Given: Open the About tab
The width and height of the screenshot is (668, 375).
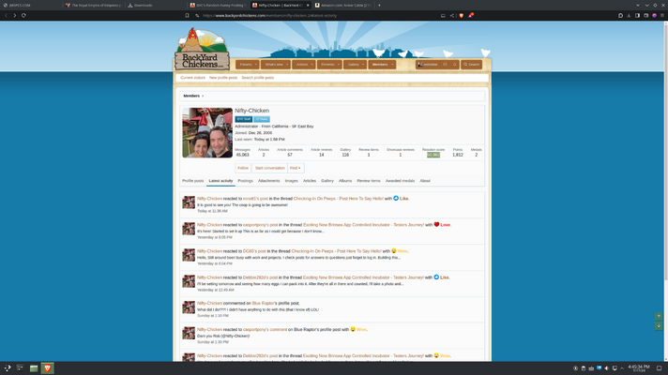Looking at the screenshot, I should (x=425, y=181).
